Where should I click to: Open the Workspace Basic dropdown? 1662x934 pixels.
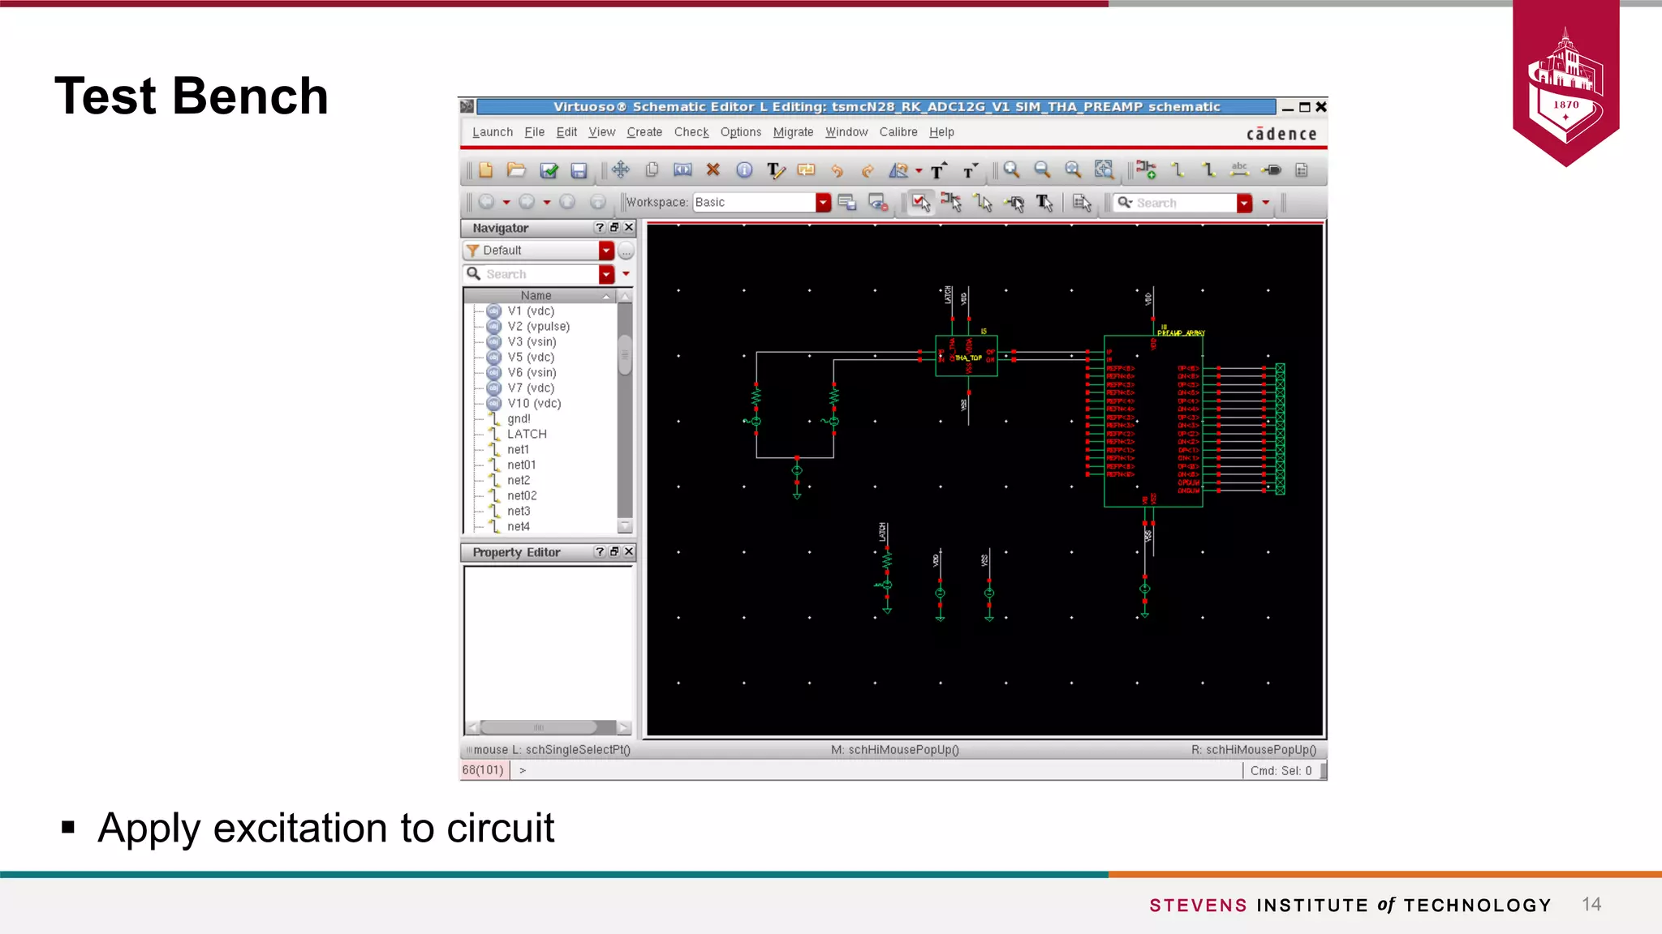click(823, 203)
